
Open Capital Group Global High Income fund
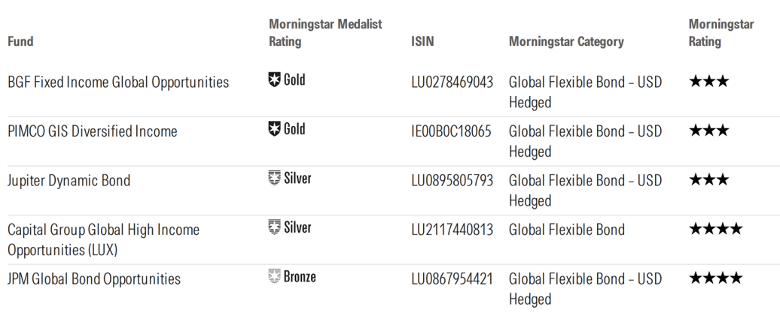(x=103, y=239)
